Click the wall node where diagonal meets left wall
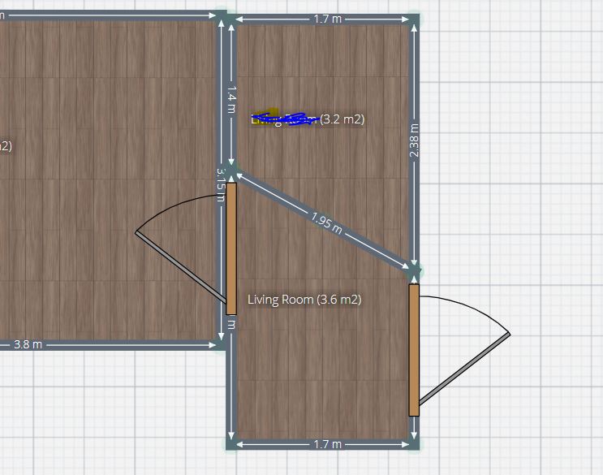 tap(233, 173)
